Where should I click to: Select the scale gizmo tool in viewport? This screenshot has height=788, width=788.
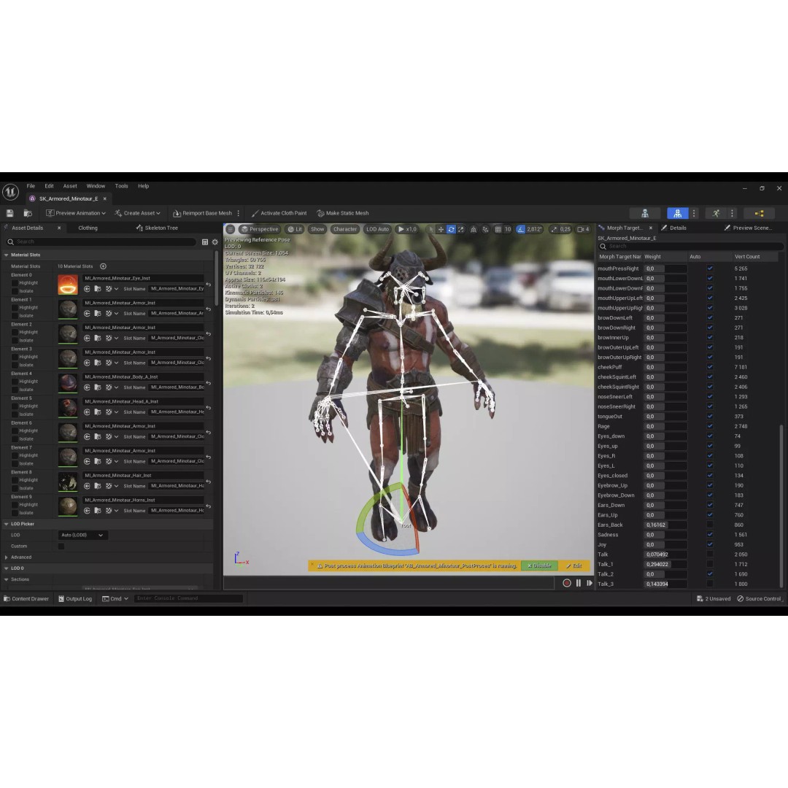tap(461, 229)
